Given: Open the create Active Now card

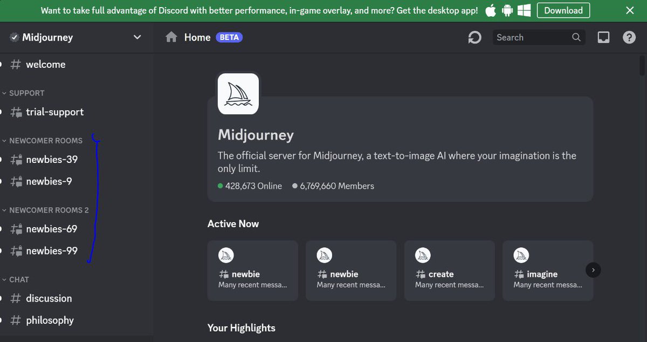Looking at the screenshot, I should [x=450, y=270].
